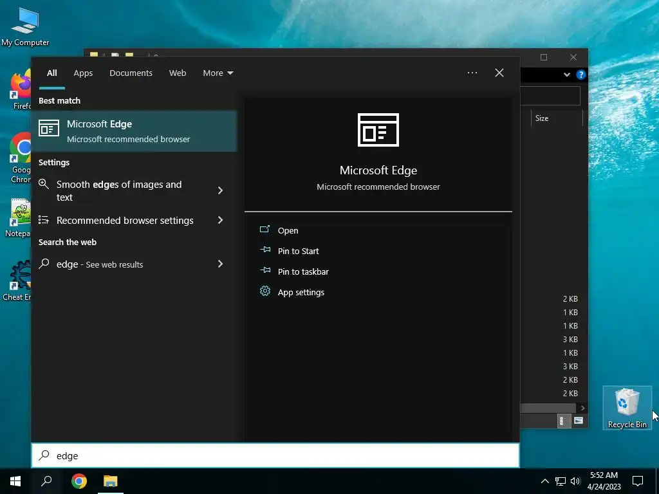Select the Notepad++ desktop shortcut
This screenshot has height=494, width=659.
tap(17, 218)
